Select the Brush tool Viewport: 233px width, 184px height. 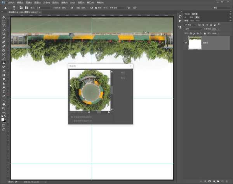click(x=3, y=59)
